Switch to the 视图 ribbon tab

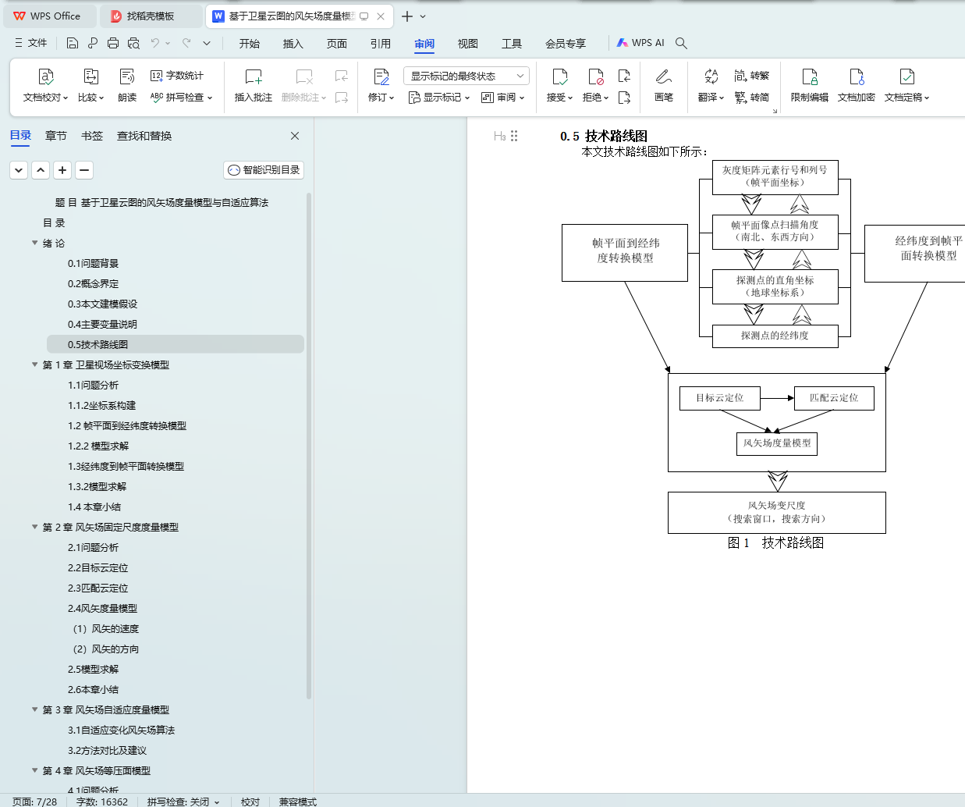468,44
